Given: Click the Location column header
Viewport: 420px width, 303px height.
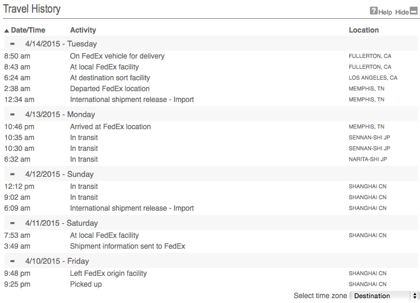Looking at the screenshot, I should coord(364,30).
